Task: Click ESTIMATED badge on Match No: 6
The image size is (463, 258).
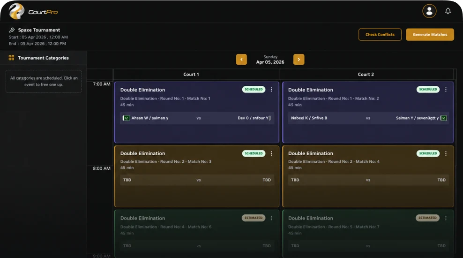Action: pos(254,218)
